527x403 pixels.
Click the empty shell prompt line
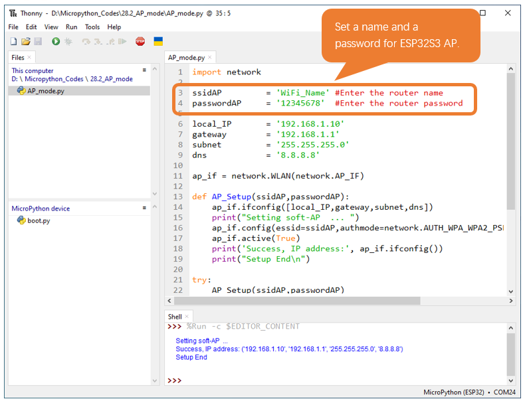pos(336,380)
